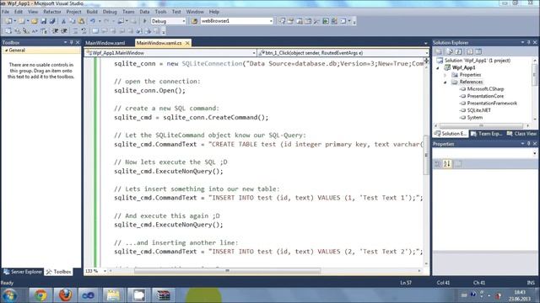540x303 pixels.
Task: Click the Categorized icon in Properties panel
Action: click(438, 164)
